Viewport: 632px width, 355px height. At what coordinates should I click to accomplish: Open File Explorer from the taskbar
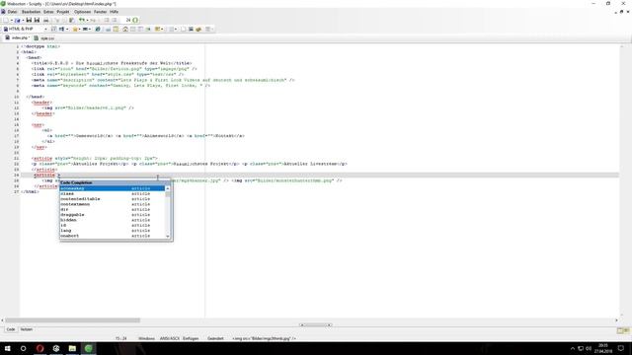coord(72,348)
